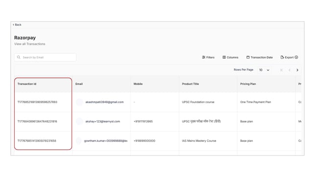
Task: Click the Hindi UPSC product title cell
Action: tap(202, 121)
